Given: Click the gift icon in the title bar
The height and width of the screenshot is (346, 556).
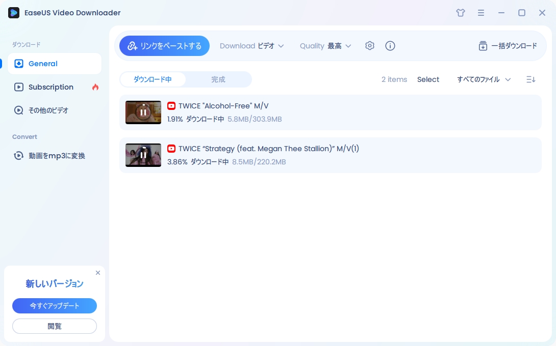Looking at the screenshot, I should point(460,13).
